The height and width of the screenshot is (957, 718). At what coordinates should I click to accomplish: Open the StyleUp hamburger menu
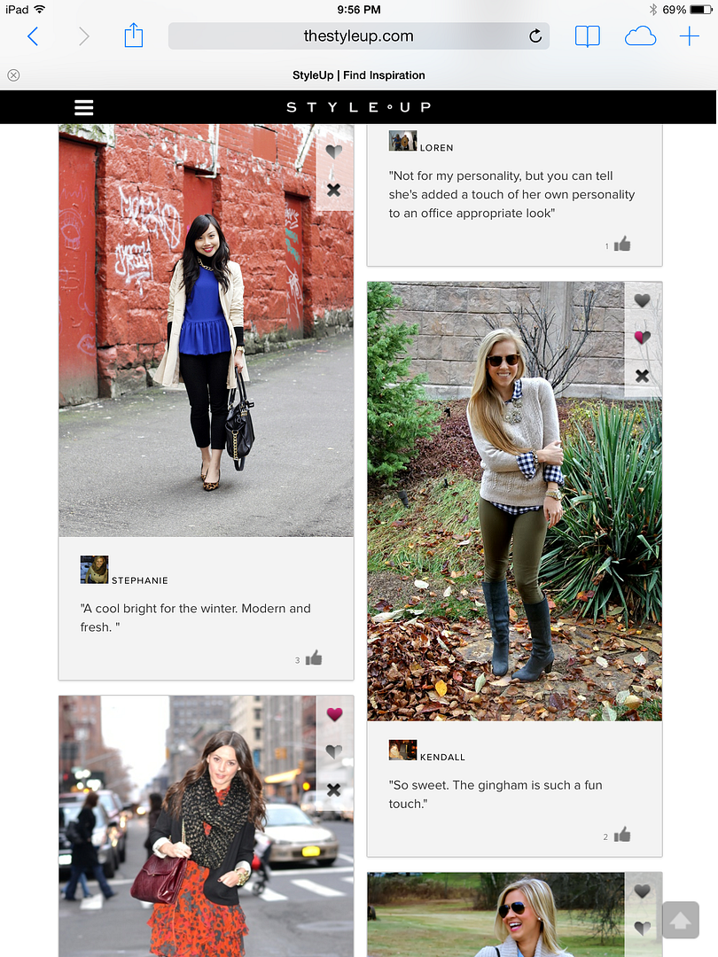pyautogui.click(x=83, y=107)
